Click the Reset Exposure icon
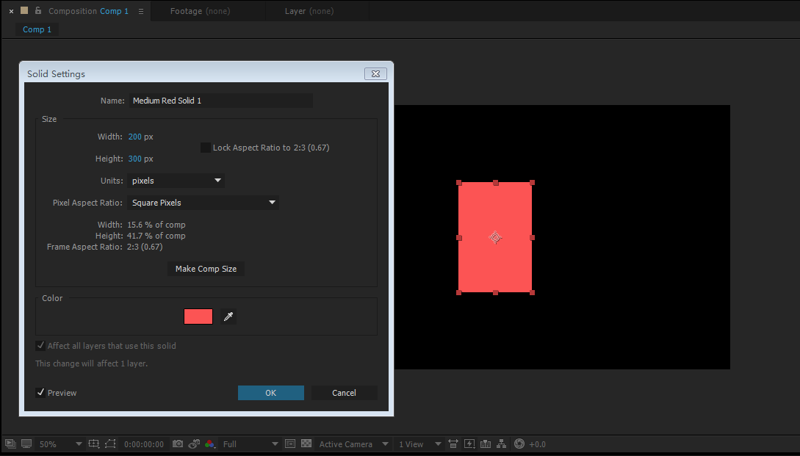This screenshot has height=456, width=800. click(519, 444)
